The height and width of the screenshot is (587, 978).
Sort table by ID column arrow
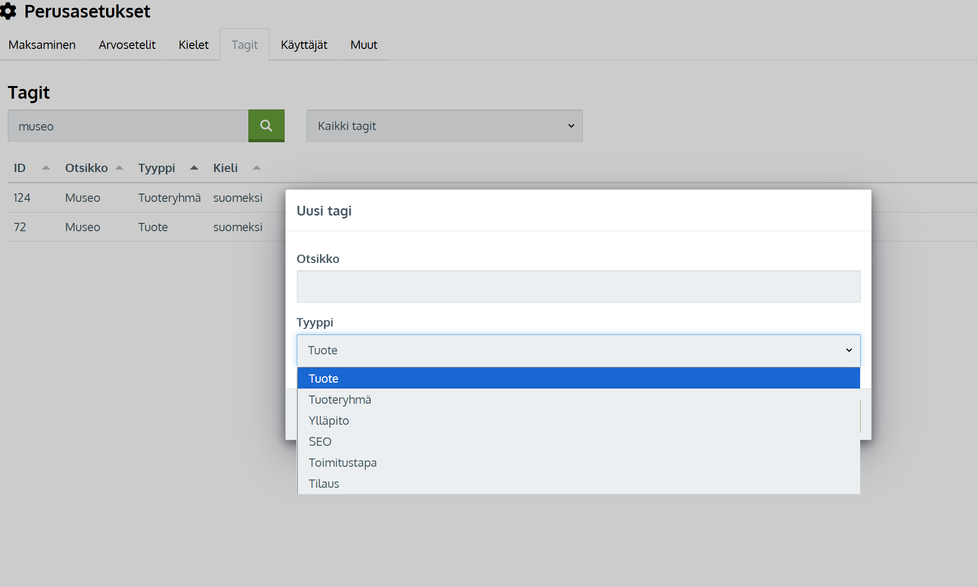point(46,168)
